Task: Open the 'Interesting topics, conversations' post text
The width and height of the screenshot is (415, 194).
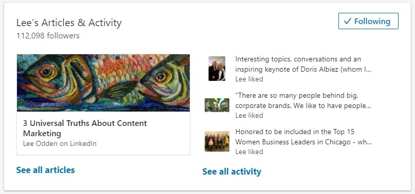Action: click(303, 64)
